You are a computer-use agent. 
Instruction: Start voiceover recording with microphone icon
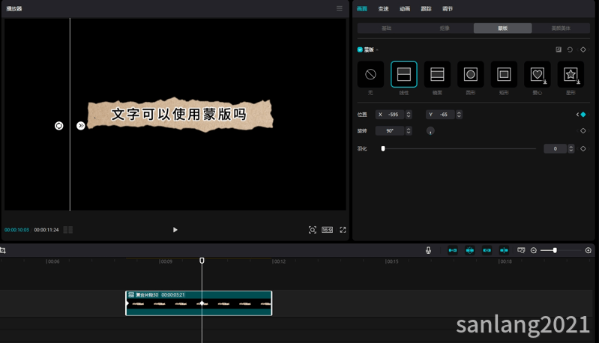coord(428,250)
